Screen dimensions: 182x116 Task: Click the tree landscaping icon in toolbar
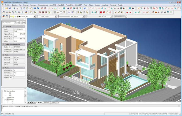pyautogui.click(x=171, y=12)
